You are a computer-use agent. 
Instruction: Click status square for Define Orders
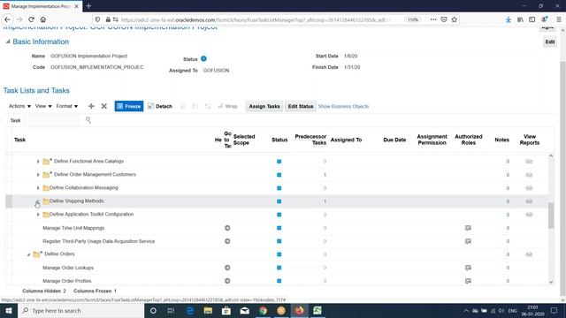[x=279, y=254]
